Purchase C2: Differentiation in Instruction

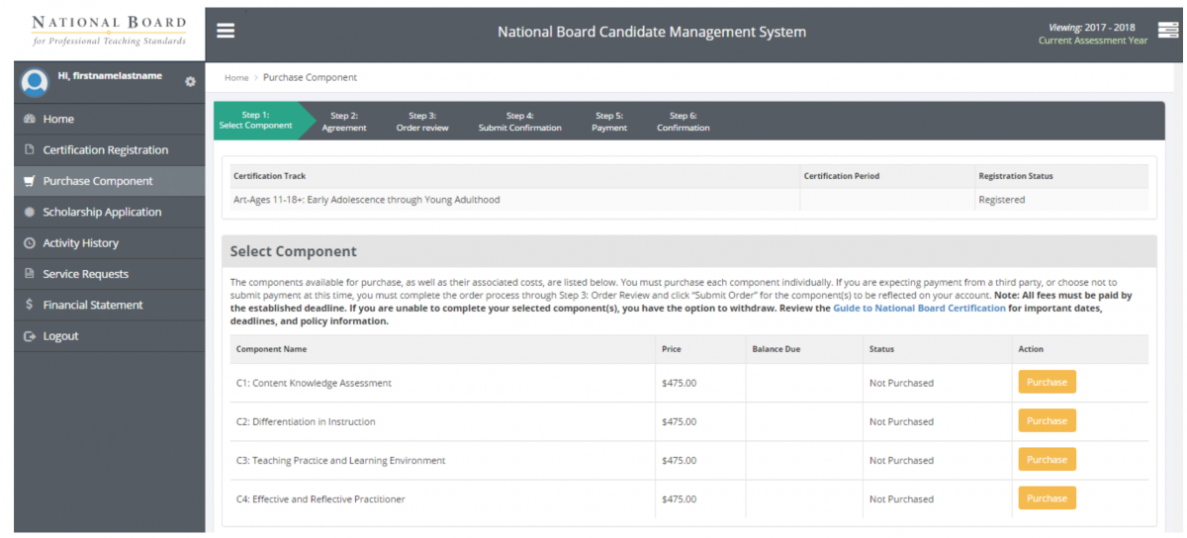pos(1047,420)
